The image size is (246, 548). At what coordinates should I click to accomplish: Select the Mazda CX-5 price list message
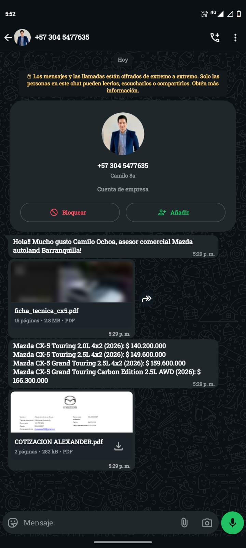[x=113, y=363]
